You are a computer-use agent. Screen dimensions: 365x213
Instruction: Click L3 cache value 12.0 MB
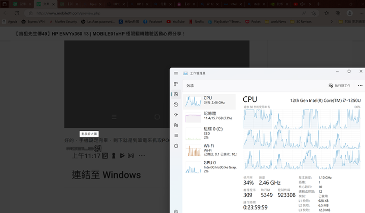pyautogui.click(x=324, y=210)
